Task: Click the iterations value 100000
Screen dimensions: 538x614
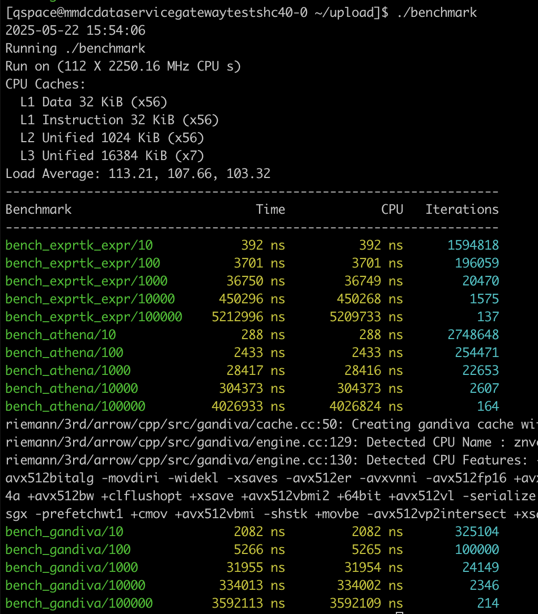Action: pos(477,550)
